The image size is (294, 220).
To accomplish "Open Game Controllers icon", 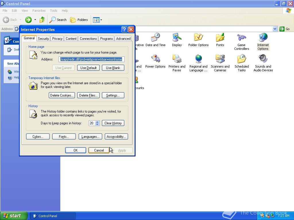I will pos(241,42).
